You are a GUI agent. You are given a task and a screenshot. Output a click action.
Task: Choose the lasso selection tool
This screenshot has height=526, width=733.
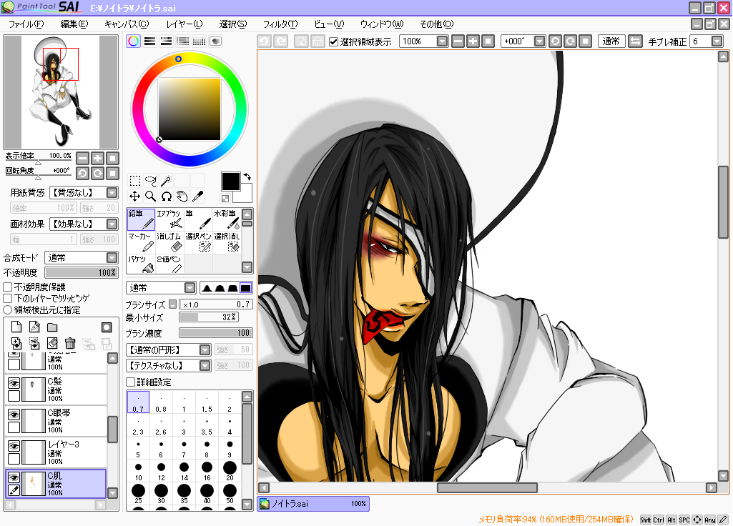click(x=150, y=181)
